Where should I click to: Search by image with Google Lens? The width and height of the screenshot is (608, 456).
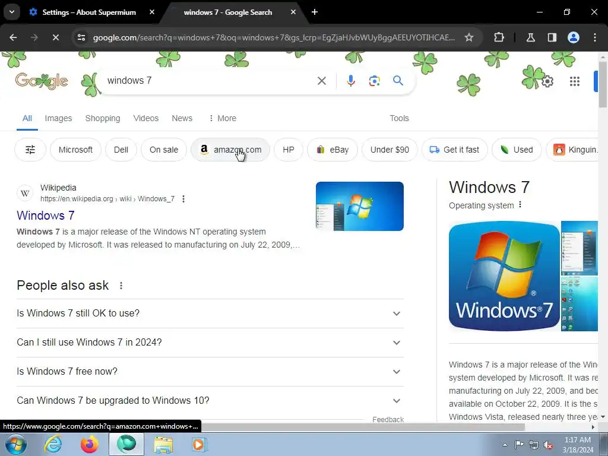(x=374, y=81)
